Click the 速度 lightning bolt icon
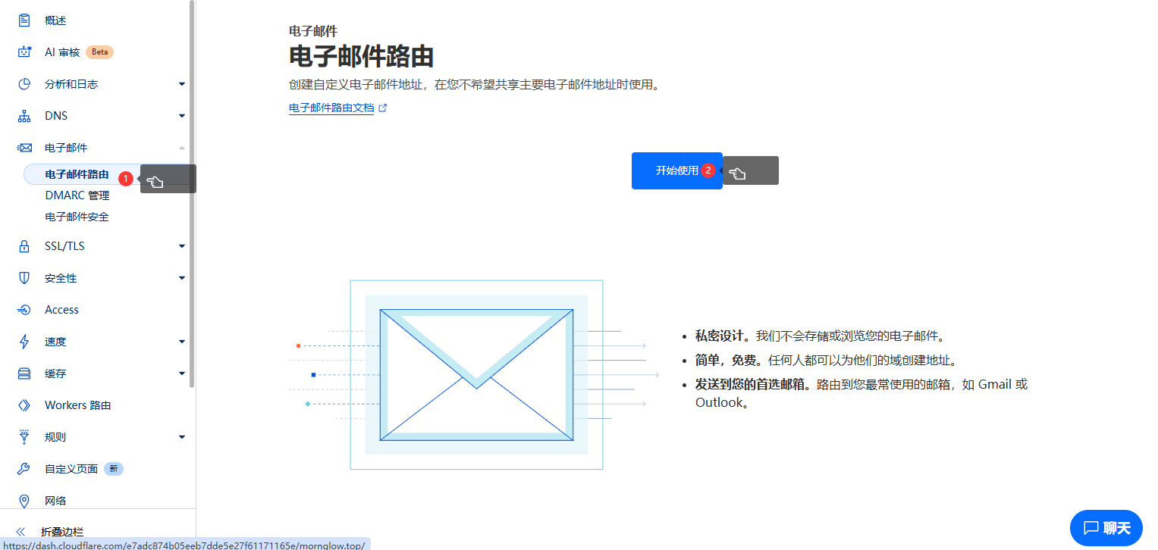This screenshot has height=550, width=1158. click(24, 341)
